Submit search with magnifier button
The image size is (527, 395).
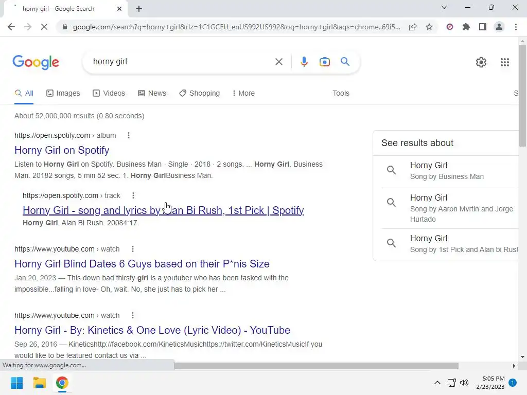pyautogui.click(x=345, y=62)
